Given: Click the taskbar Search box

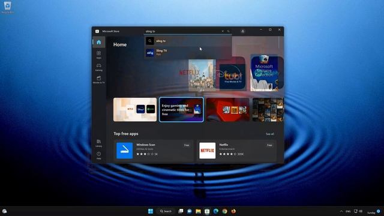Looking at the screenshot, I should click(x=166, y=211).
